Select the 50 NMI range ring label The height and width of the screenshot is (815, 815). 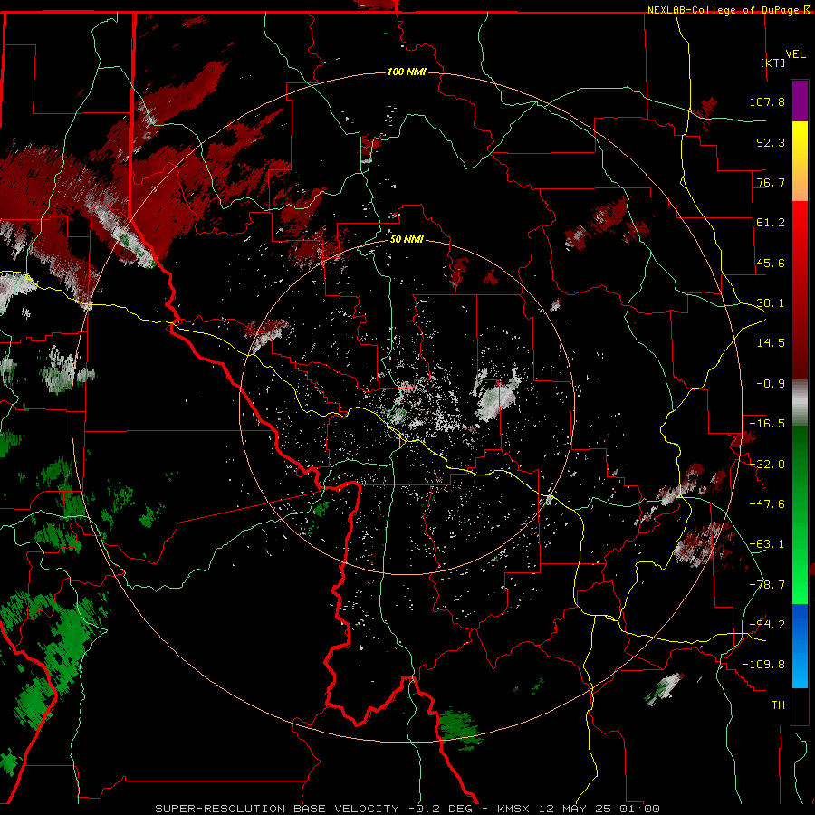tap(407, 239)
